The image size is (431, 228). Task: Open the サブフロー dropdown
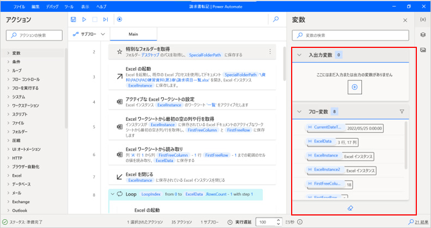[x=88, y=34]
